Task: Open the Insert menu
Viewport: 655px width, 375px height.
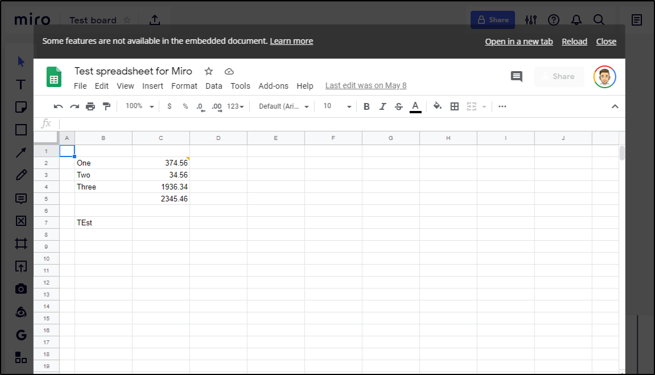Action: [153, 85]
